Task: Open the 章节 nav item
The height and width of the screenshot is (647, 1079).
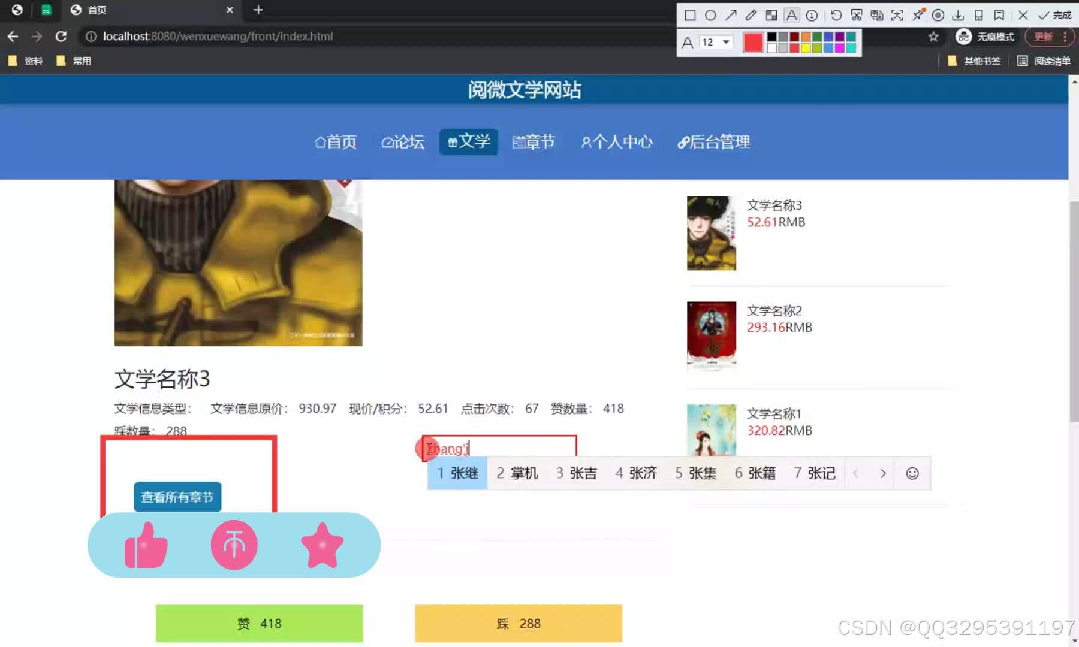Action: pyautogui.click(x=534, y=142)
